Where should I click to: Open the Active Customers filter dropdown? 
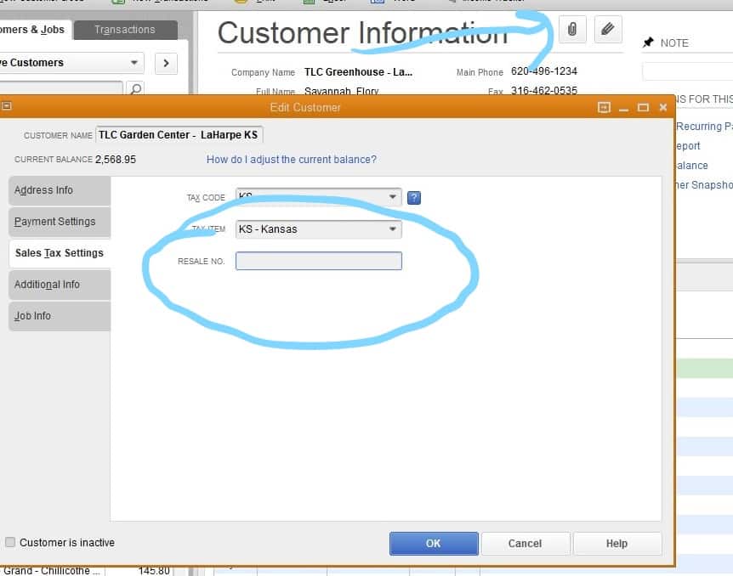tap(134, 63)
